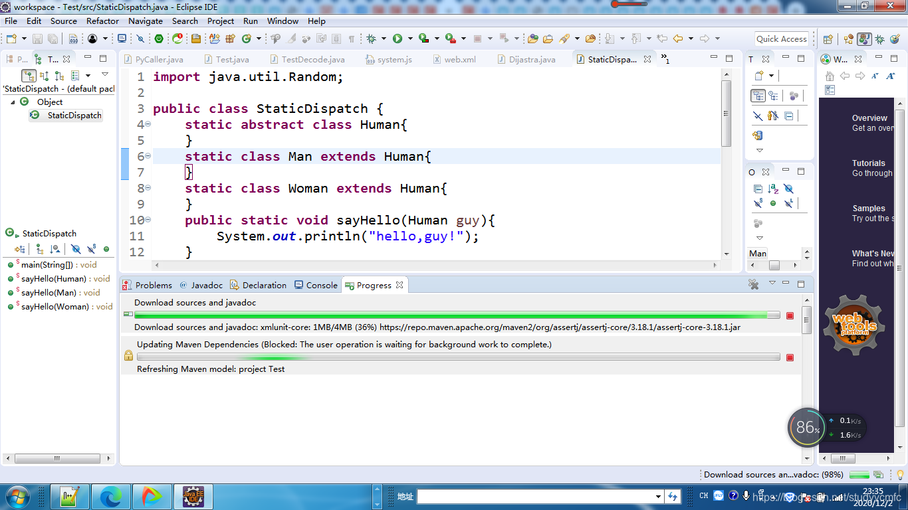Click the Home icon in Welcome view
The image size is (908, 510).
(x=830, y=76)
